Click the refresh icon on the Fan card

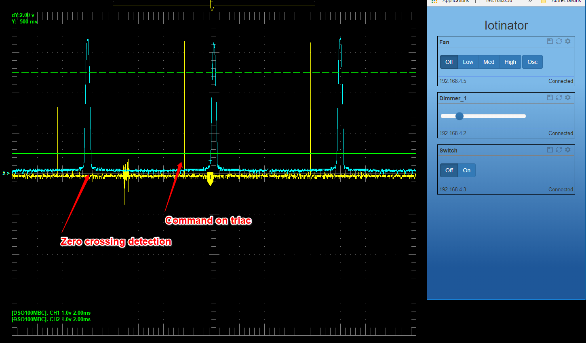[559, 41]
